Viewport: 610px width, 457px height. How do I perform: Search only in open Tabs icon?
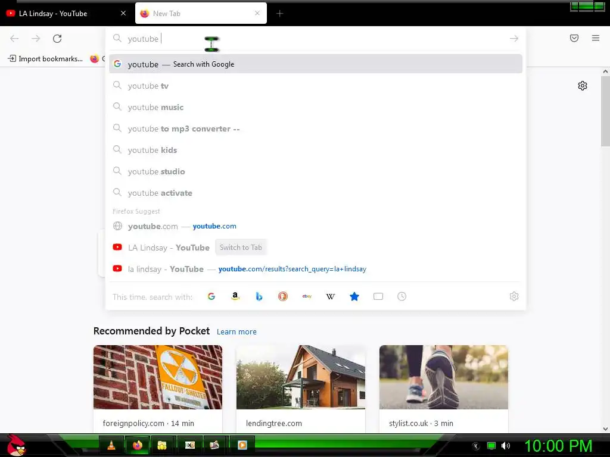(378, 296)
